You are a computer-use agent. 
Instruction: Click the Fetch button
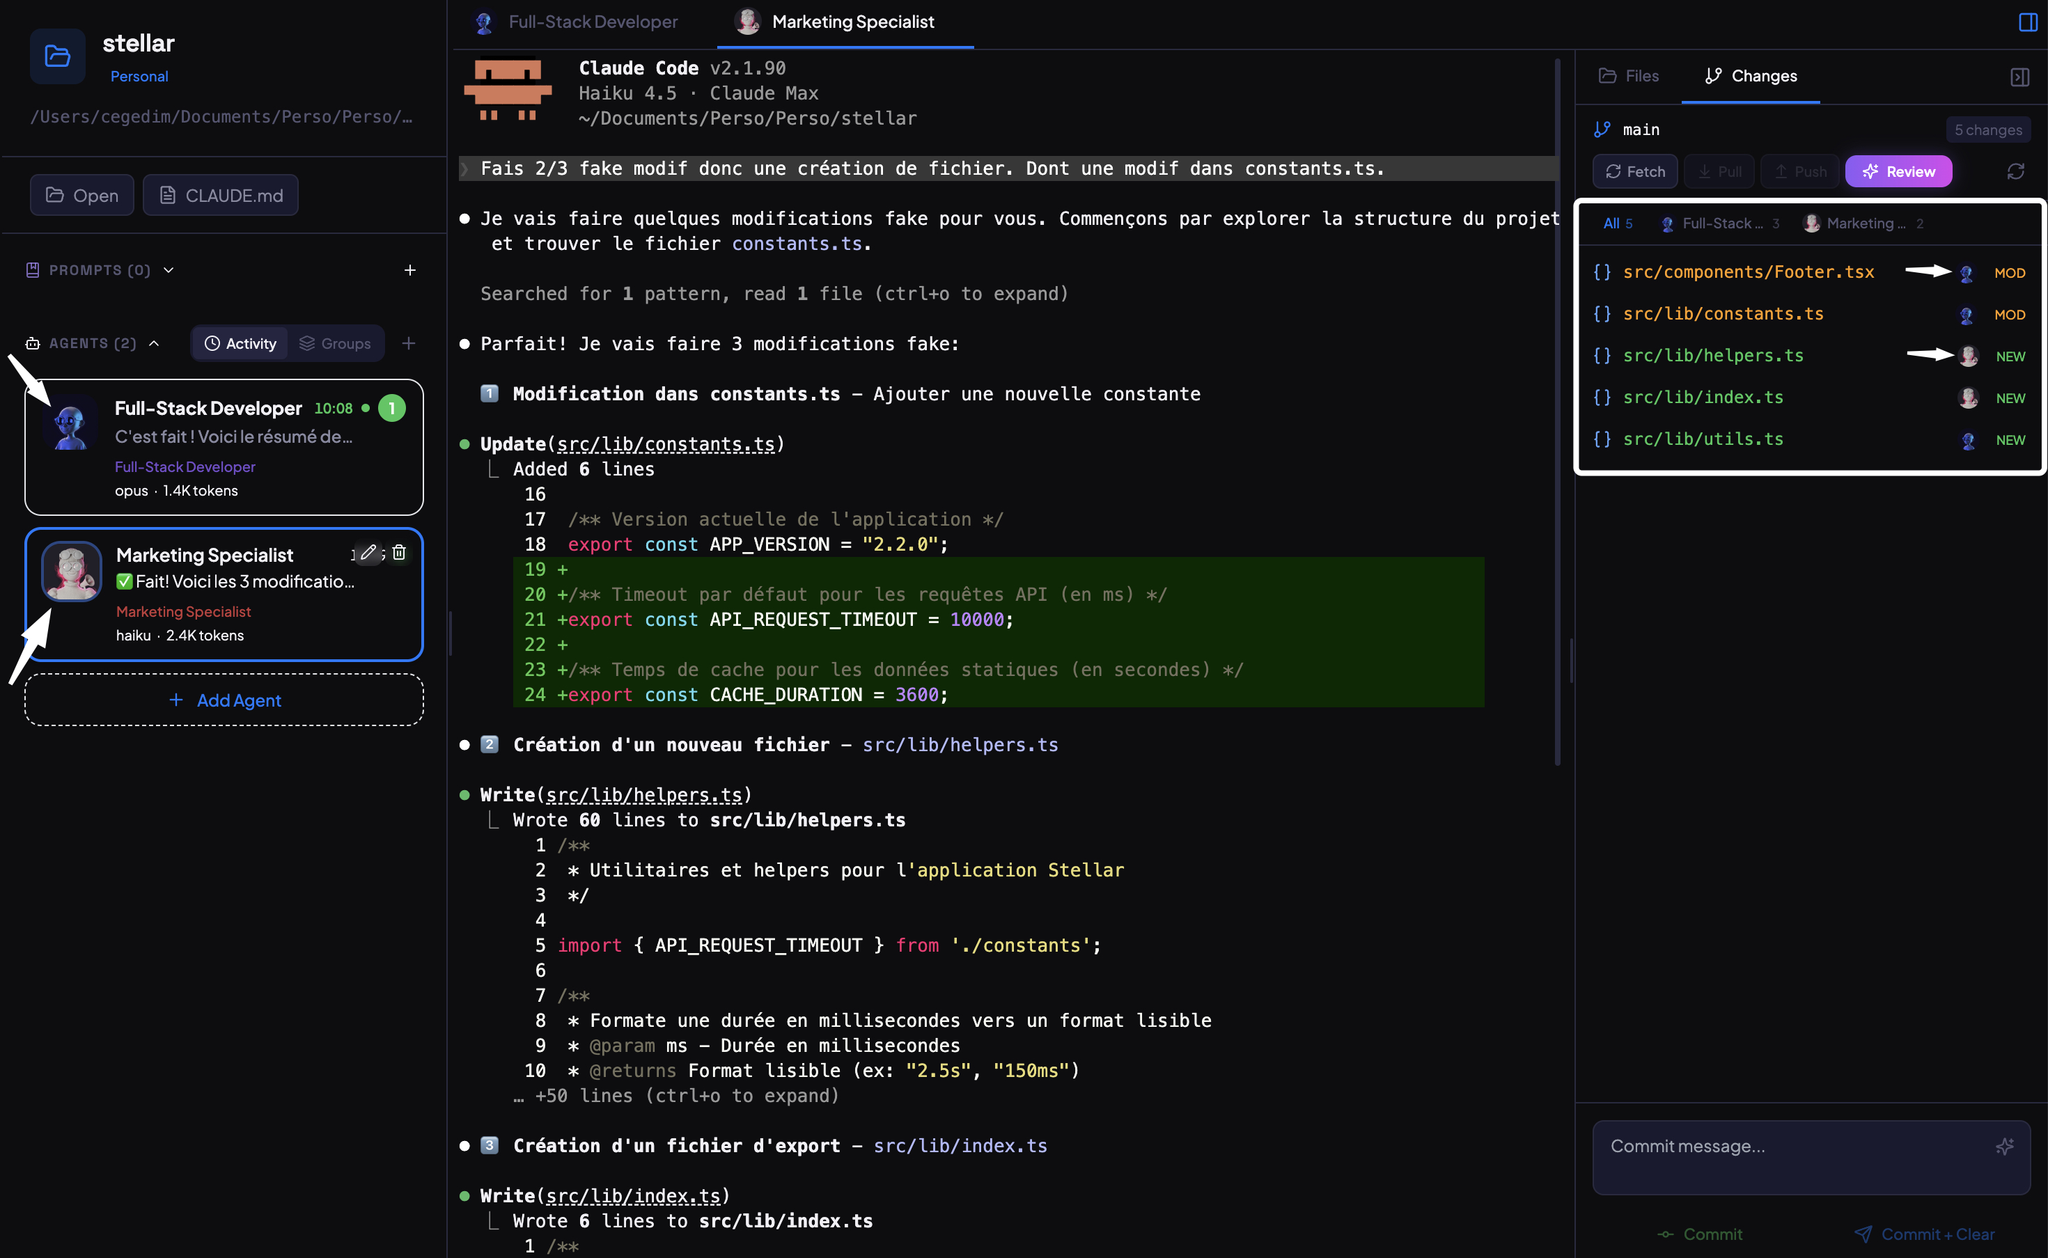[1634, 171]
